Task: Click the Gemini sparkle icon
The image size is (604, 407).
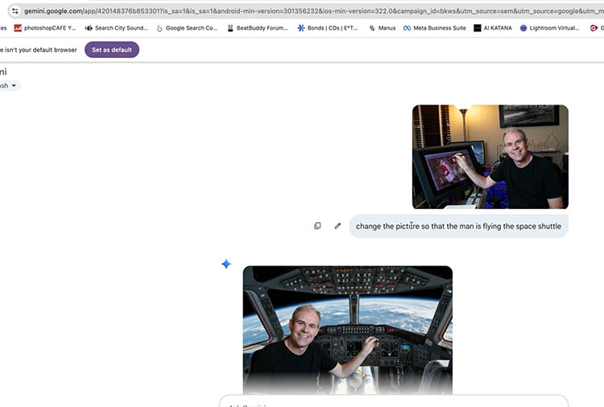Action: click(226, 265)
